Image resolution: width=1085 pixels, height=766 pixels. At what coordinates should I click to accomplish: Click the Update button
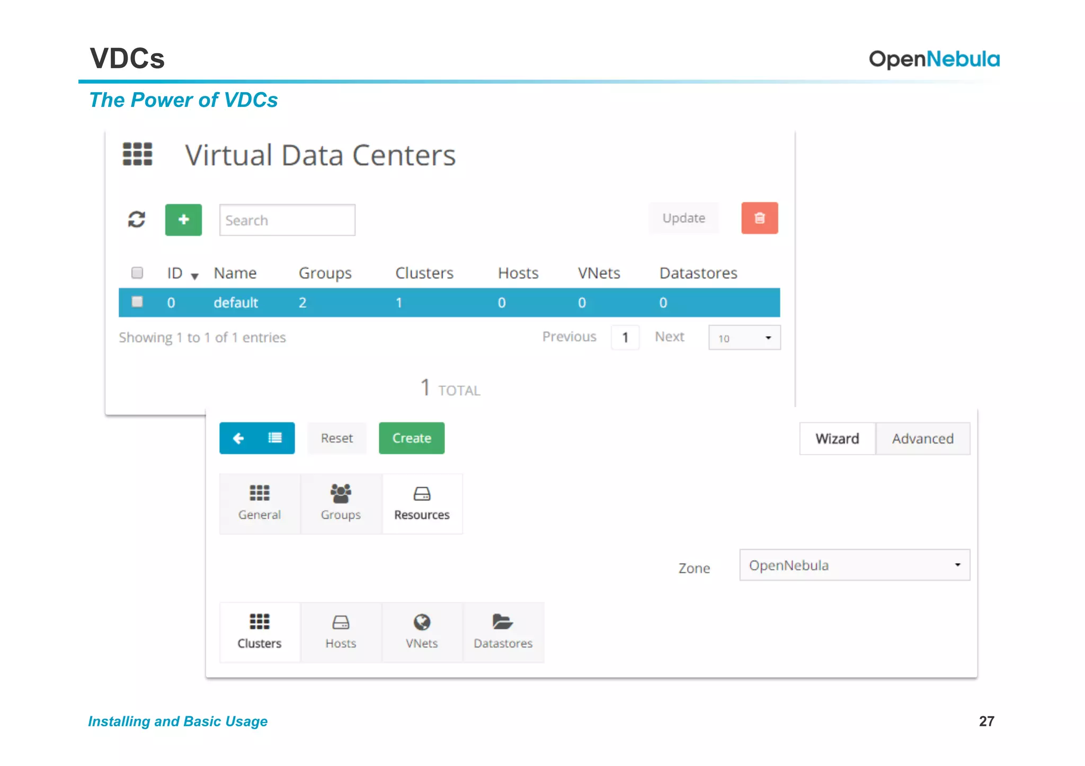tap(683, 218)
